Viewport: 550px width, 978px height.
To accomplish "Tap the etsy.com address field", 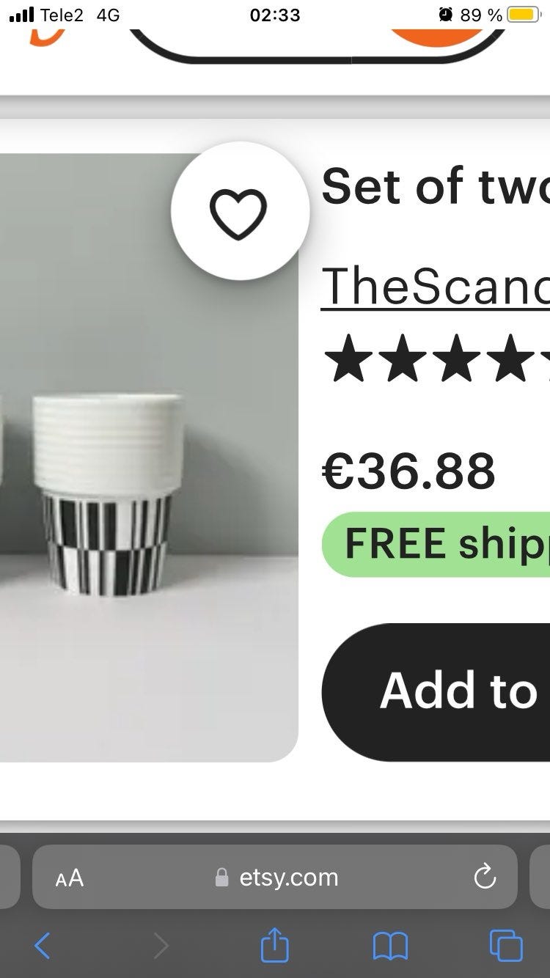I will pyautogui.click(x=275, y=877).
